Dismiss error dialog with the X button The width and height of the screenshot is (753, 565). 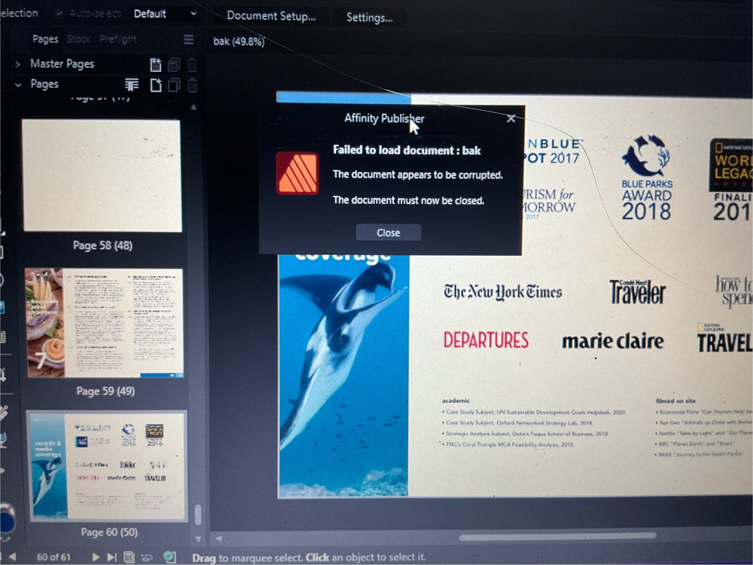point(511,119)
